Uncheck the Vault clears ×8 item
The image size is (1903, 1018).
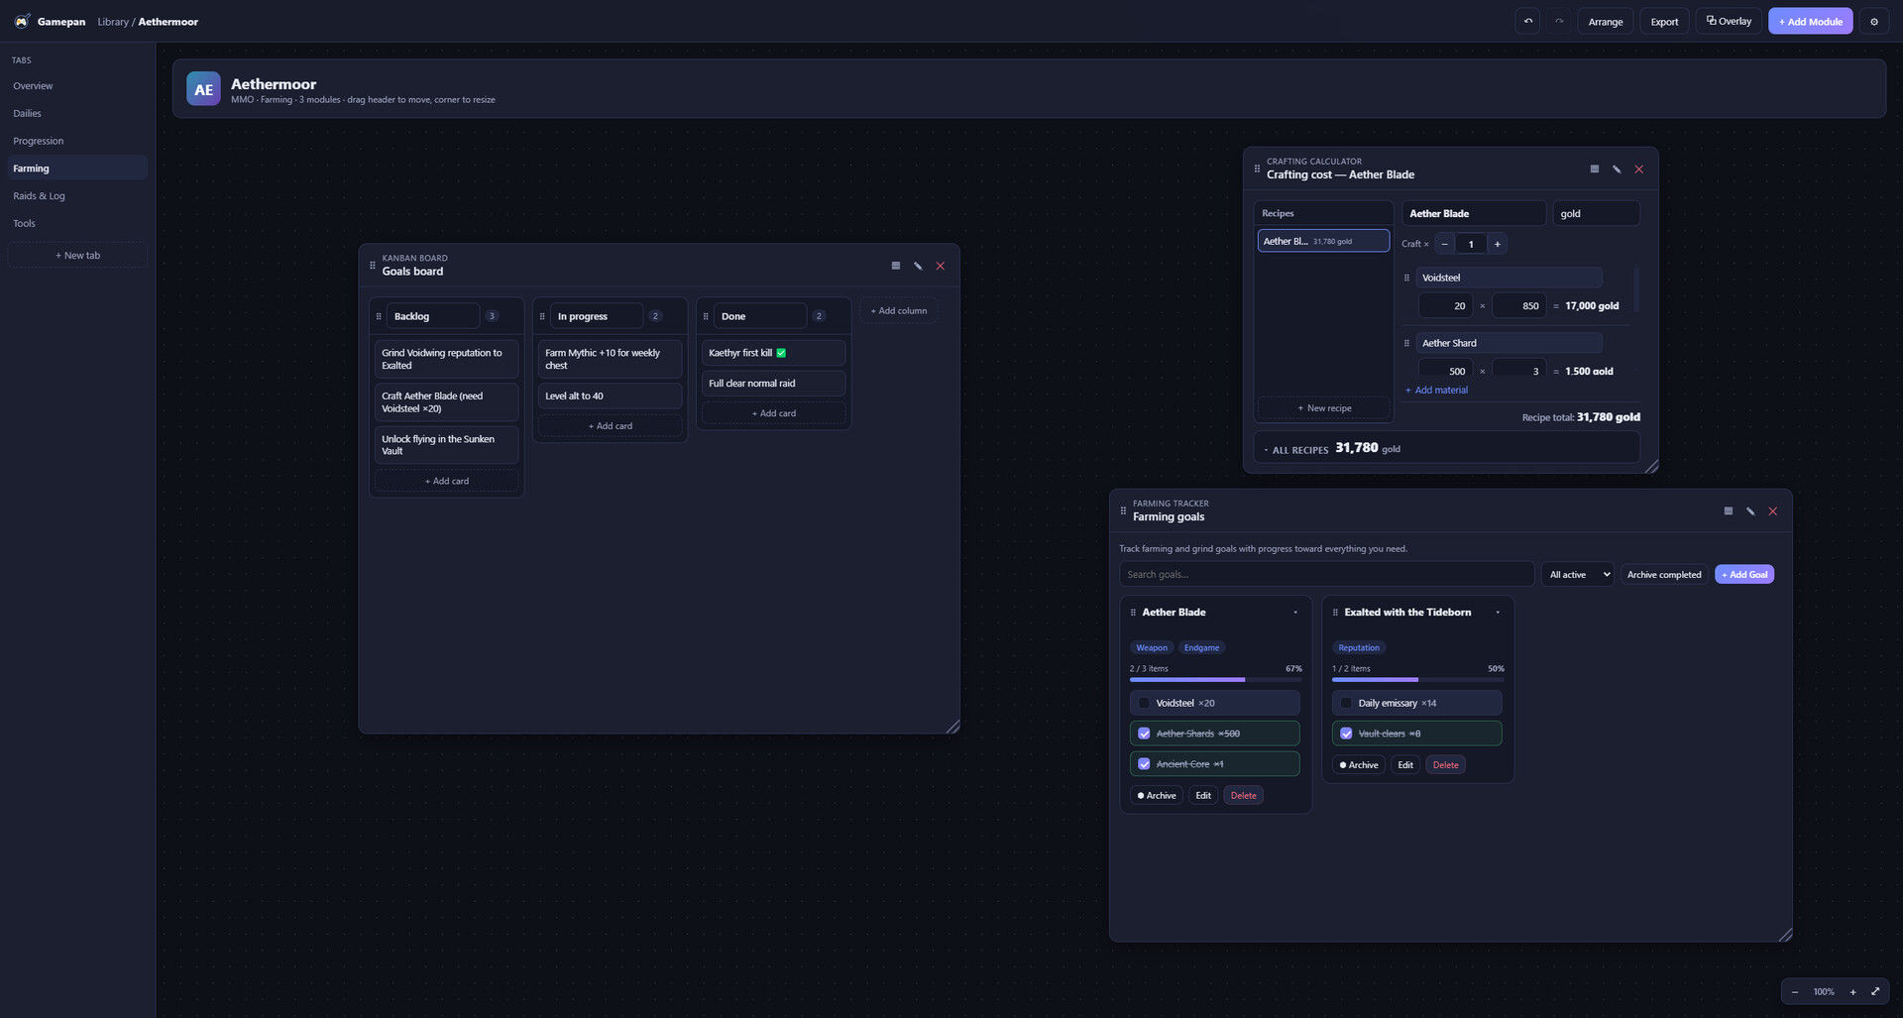(x=1346, y=734)
